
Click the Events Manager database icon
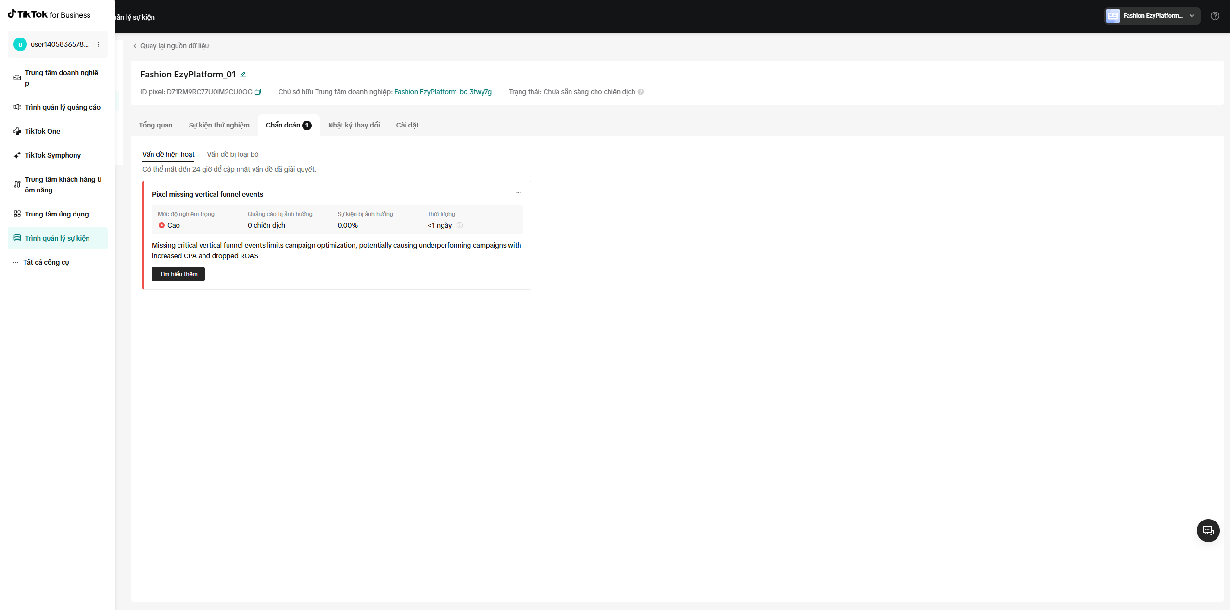pos(17,238)
